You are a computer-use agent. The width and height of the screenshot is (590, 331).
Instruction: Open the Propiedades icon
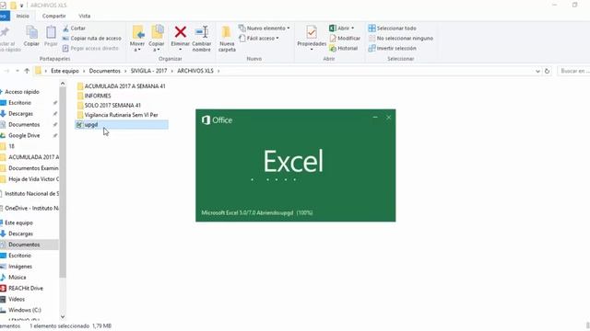[x=312, y=33]
